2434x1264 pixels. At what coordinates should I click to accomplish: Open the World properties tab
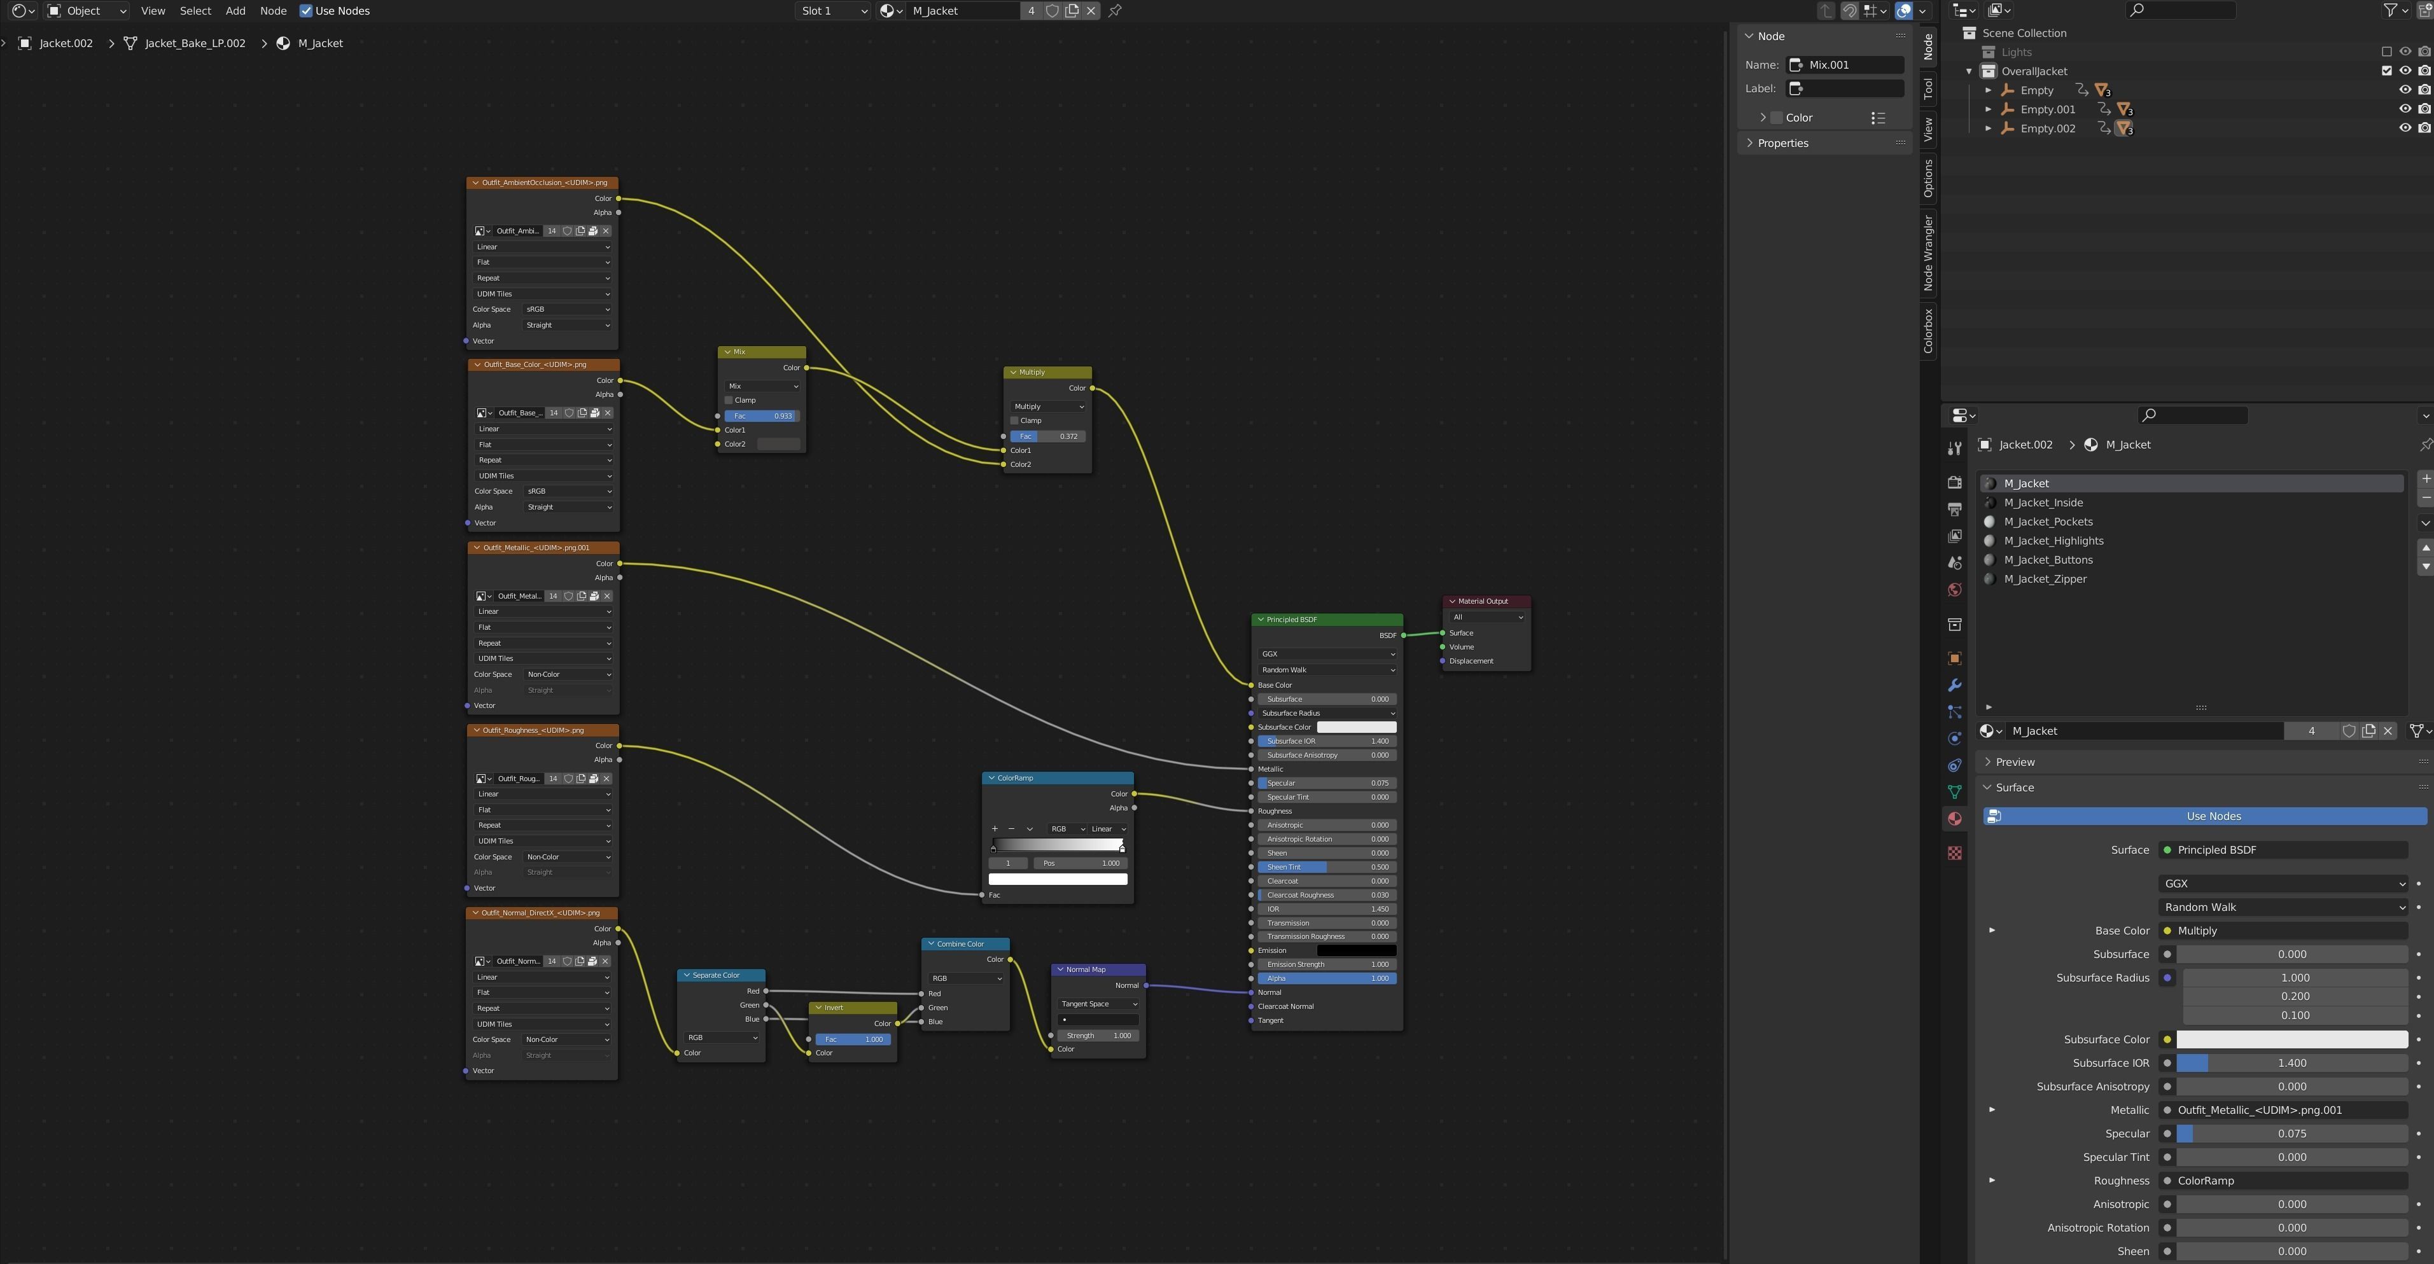(1954, 590)
